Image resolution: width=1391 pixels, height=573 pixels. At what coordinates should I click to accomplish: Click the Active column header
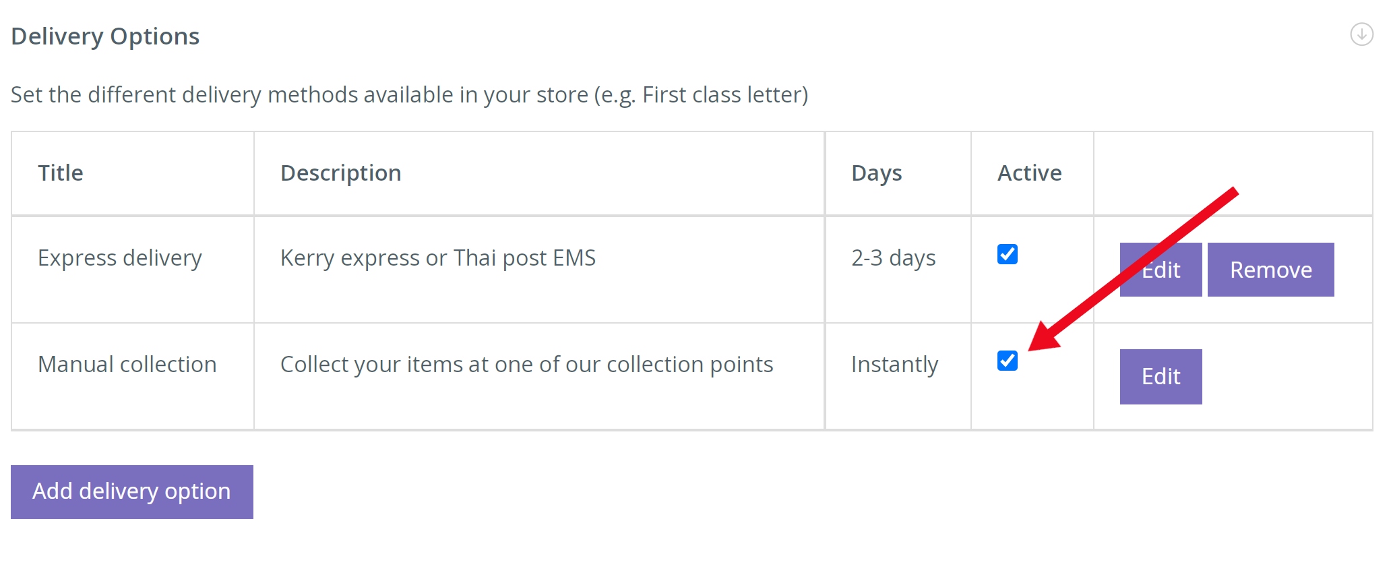coord(1029,173)
